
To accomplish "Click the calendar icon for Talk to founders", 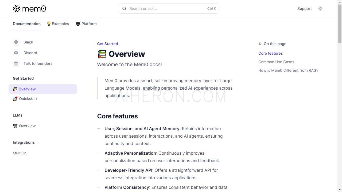I will point(16,63).
